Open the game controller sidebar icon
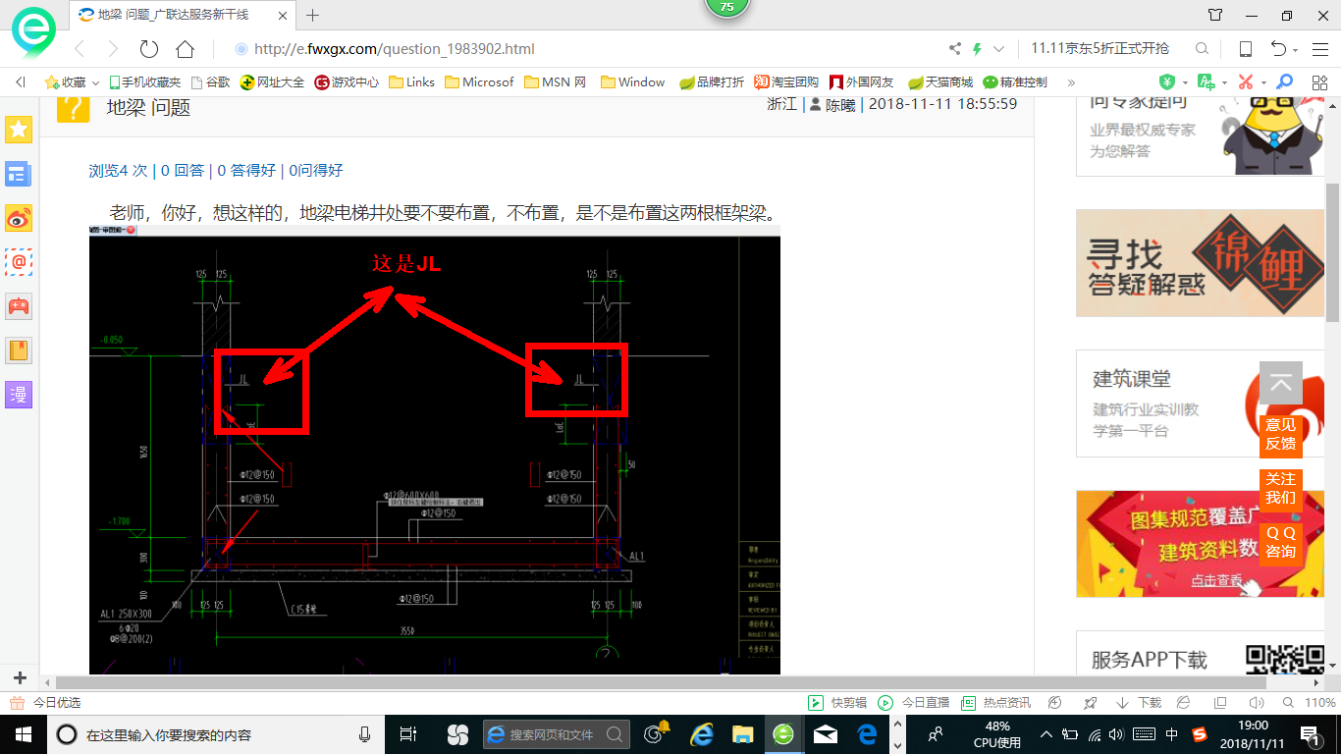1341x754 pixels. (x=19, y=306)
